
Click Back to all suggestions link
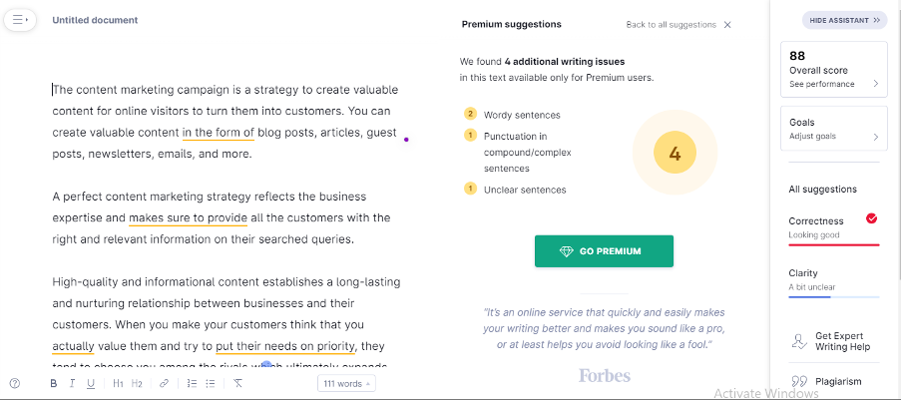tap(671, 25)
